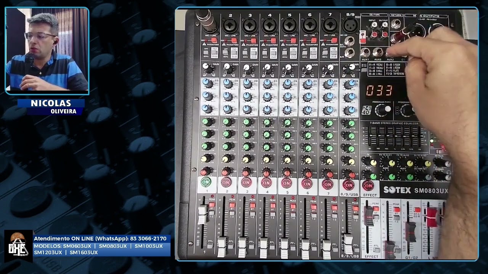Click channel 2 MIC/LINE combo input jack
Viewport: 488px width, 274px height.
230,26
